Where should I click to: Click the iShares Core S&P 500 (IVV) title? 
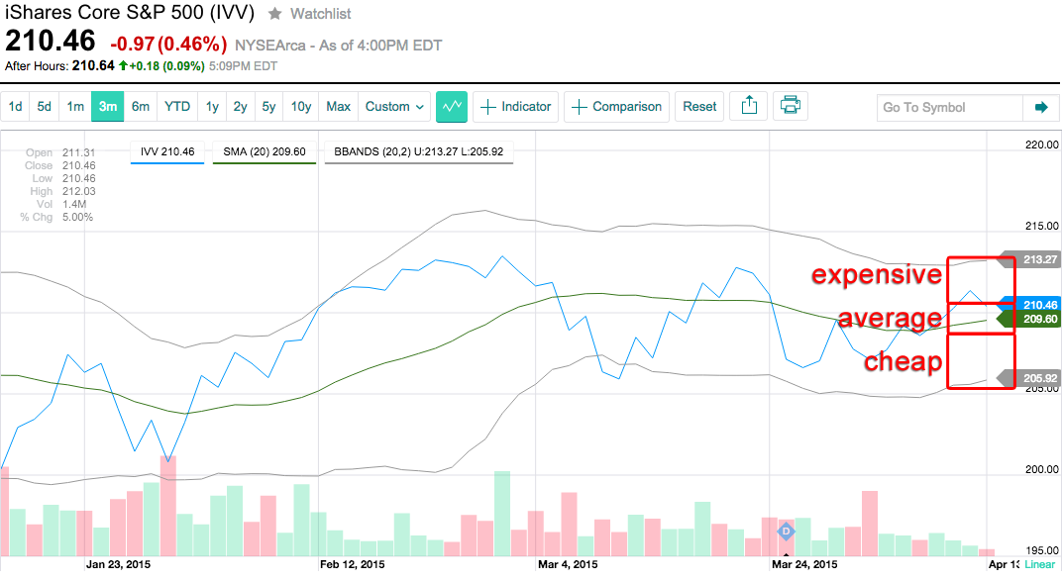pyautogui.click(x=130, y=12)
